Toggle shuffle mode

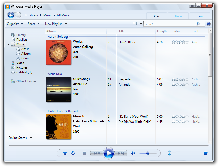[x=65, y=153]
